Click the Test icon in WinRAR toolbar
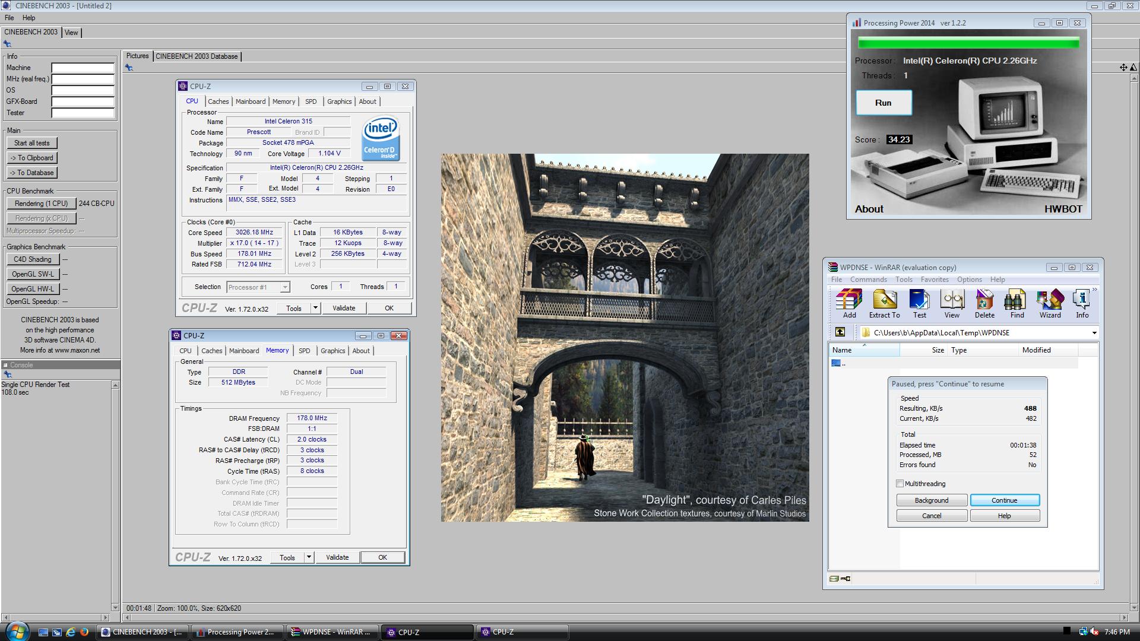This screenshot has height=641, width=1140. [x=919, y=304]
